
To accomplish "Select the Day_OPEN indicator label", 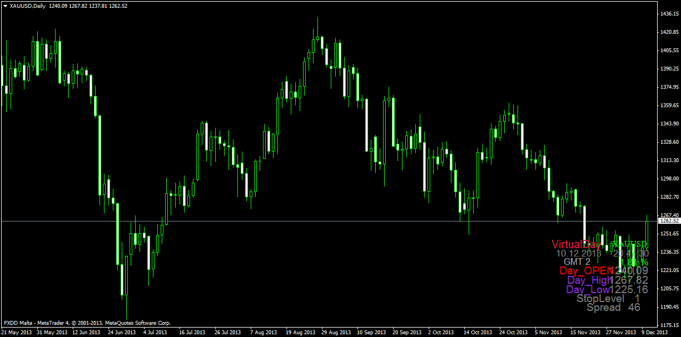I will 583,271.
